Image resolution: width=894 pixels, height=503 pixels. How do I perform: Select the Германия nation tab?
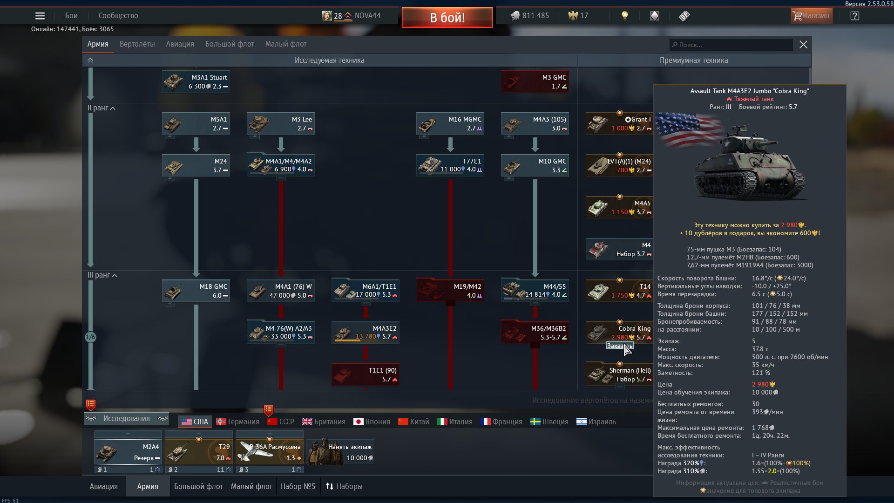coord(237,422)
